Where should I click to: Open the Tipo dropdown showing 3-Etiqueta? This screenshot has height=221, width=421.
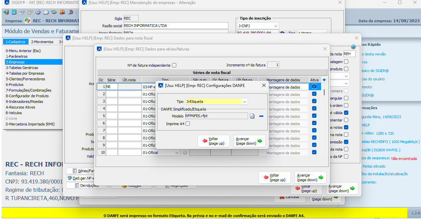tap(245, 102)
